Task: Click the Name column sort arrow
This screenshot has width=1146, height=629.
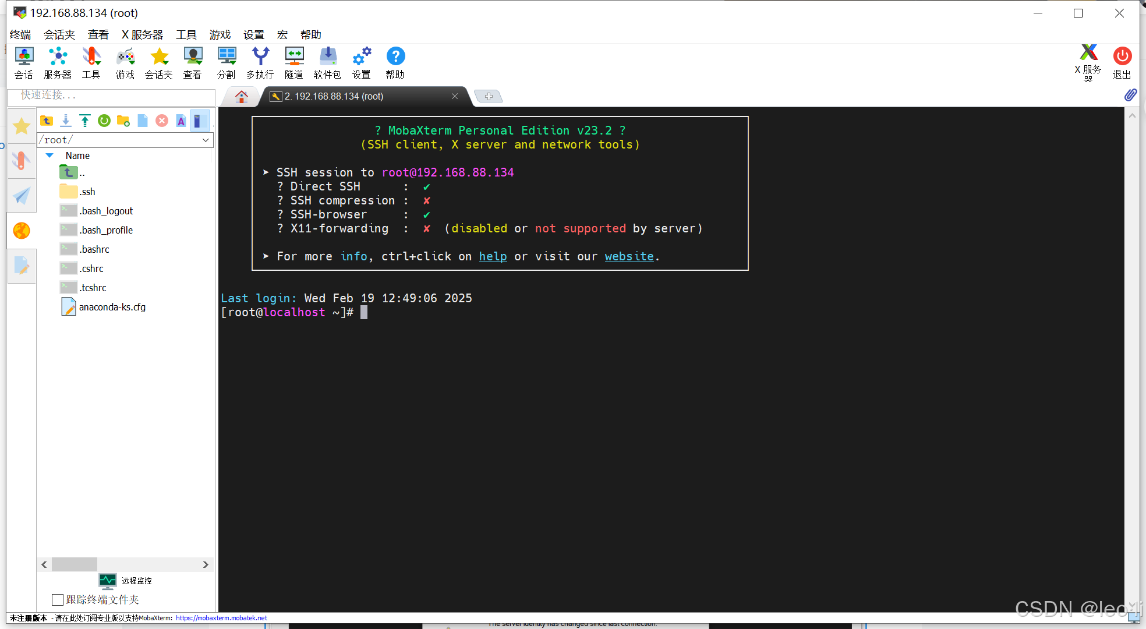Action: [49, 156]
